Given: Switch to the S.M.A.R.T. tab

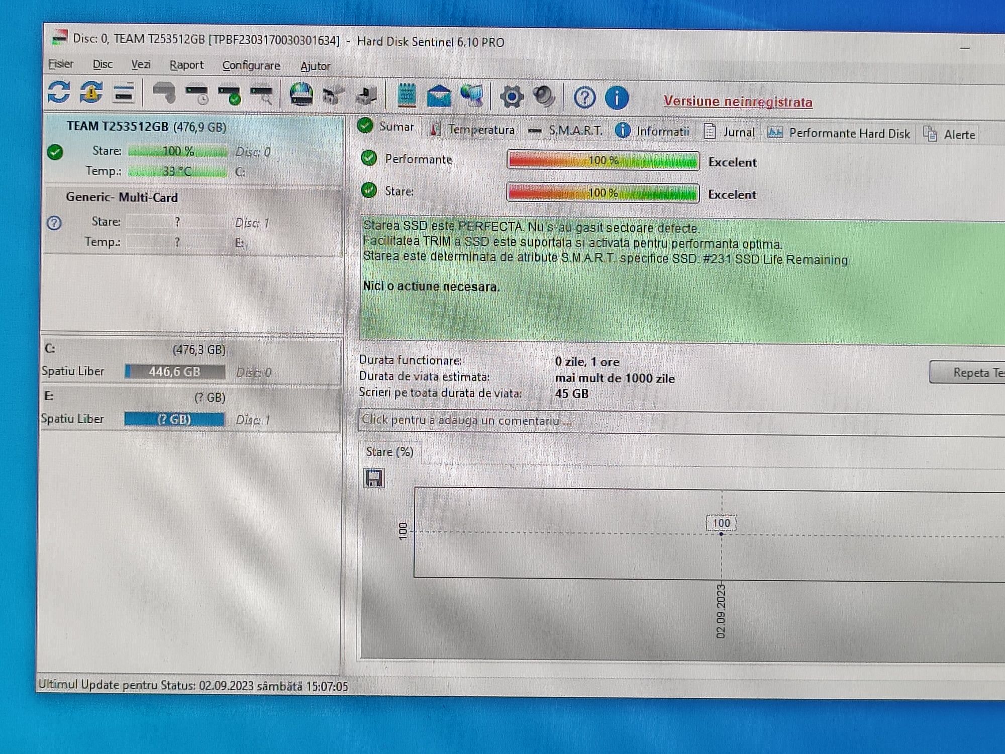Looking at the screenshot, I should [x=565, y=131].
